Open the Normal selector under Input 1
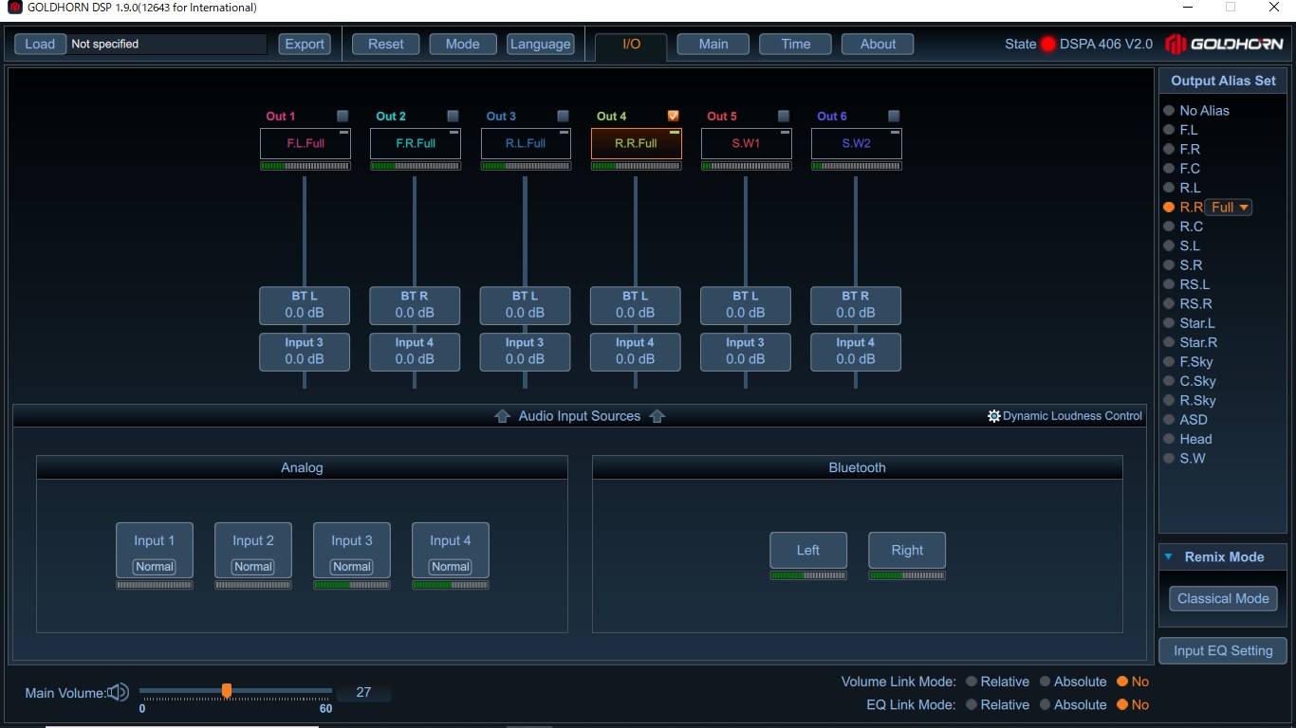 click(155, 567)
